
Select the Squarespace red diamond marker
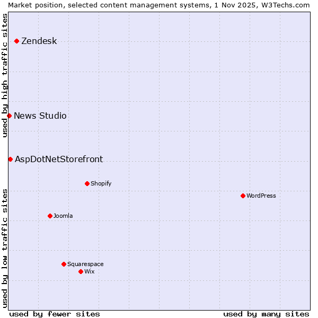(64, 264)
